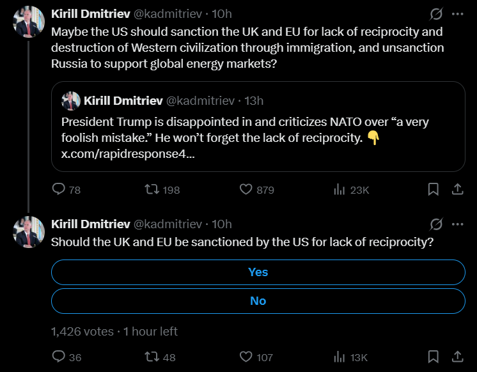This screenshot has width=477, height=372.
Task: Like the first post with 879 likes
Action: coord(247,189)
